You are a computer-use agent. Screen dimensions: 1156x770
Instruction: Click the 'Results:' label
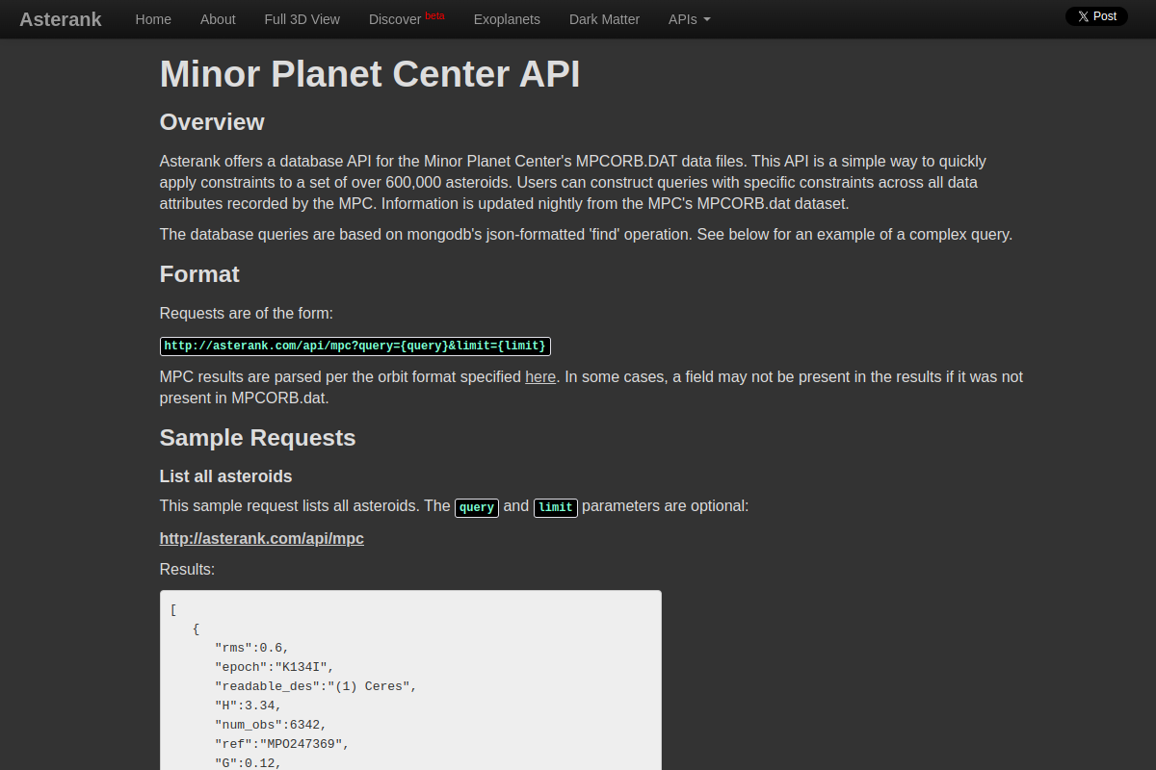(188, 570)
